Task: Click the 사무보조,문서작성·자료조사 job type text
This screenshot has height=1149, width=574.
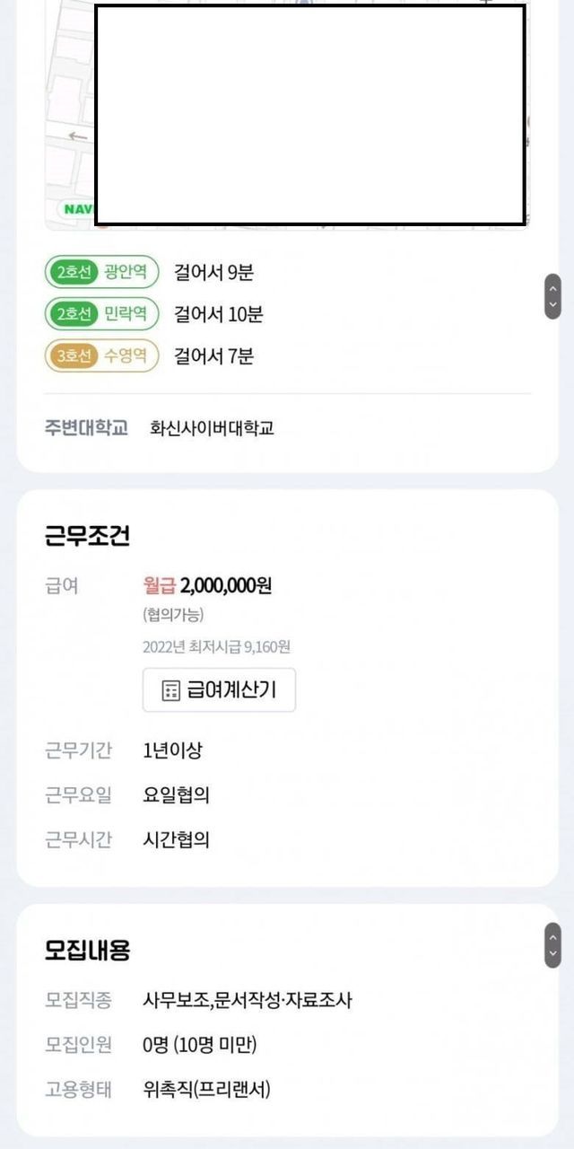Action: [248, 1000]
